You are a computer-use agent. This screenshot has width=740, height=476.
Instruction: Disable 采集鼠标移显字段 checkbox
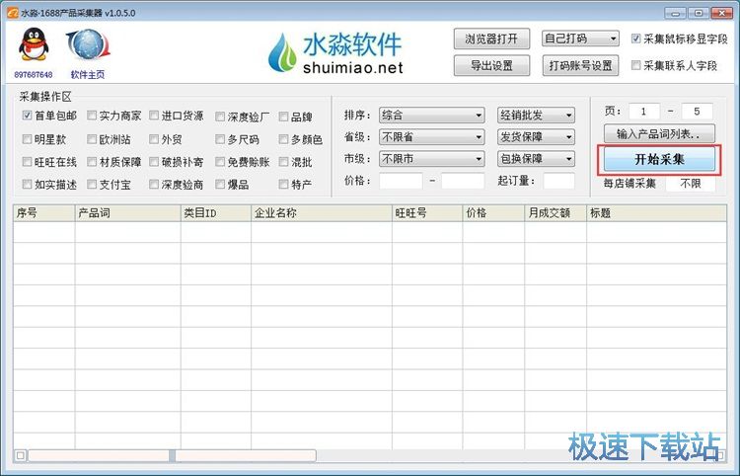coord(636,39)
